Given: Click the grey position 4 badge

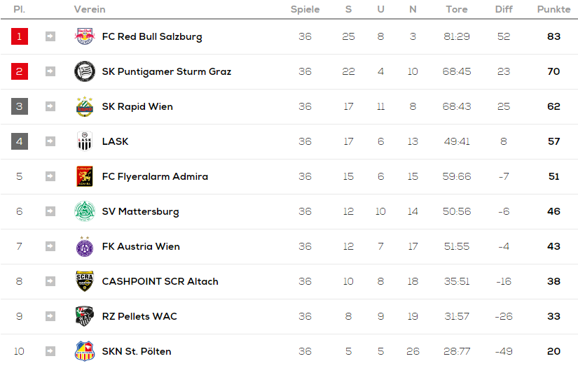Looking at the screenshot, I should click(20, 141).
